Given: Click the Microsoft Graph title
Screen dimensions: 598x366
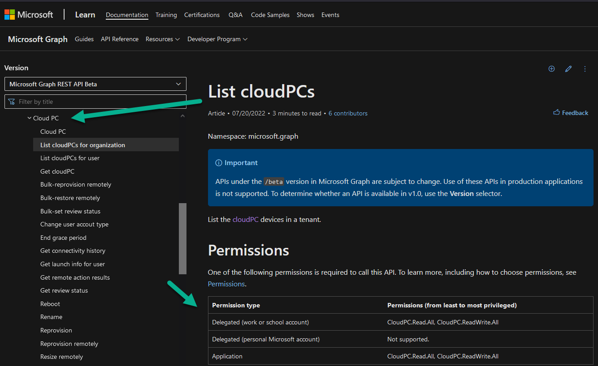Looking at the screenshot, I should [38, 39].
